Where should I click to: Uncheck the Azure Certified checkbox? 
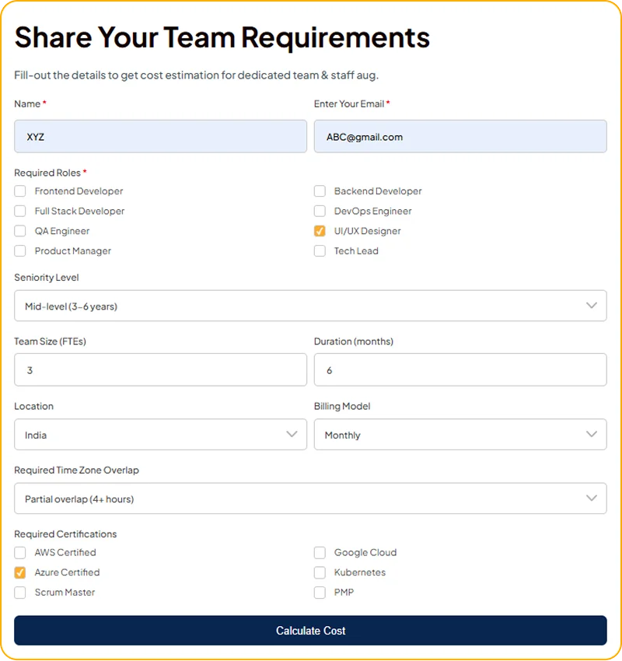pos(20,573)
